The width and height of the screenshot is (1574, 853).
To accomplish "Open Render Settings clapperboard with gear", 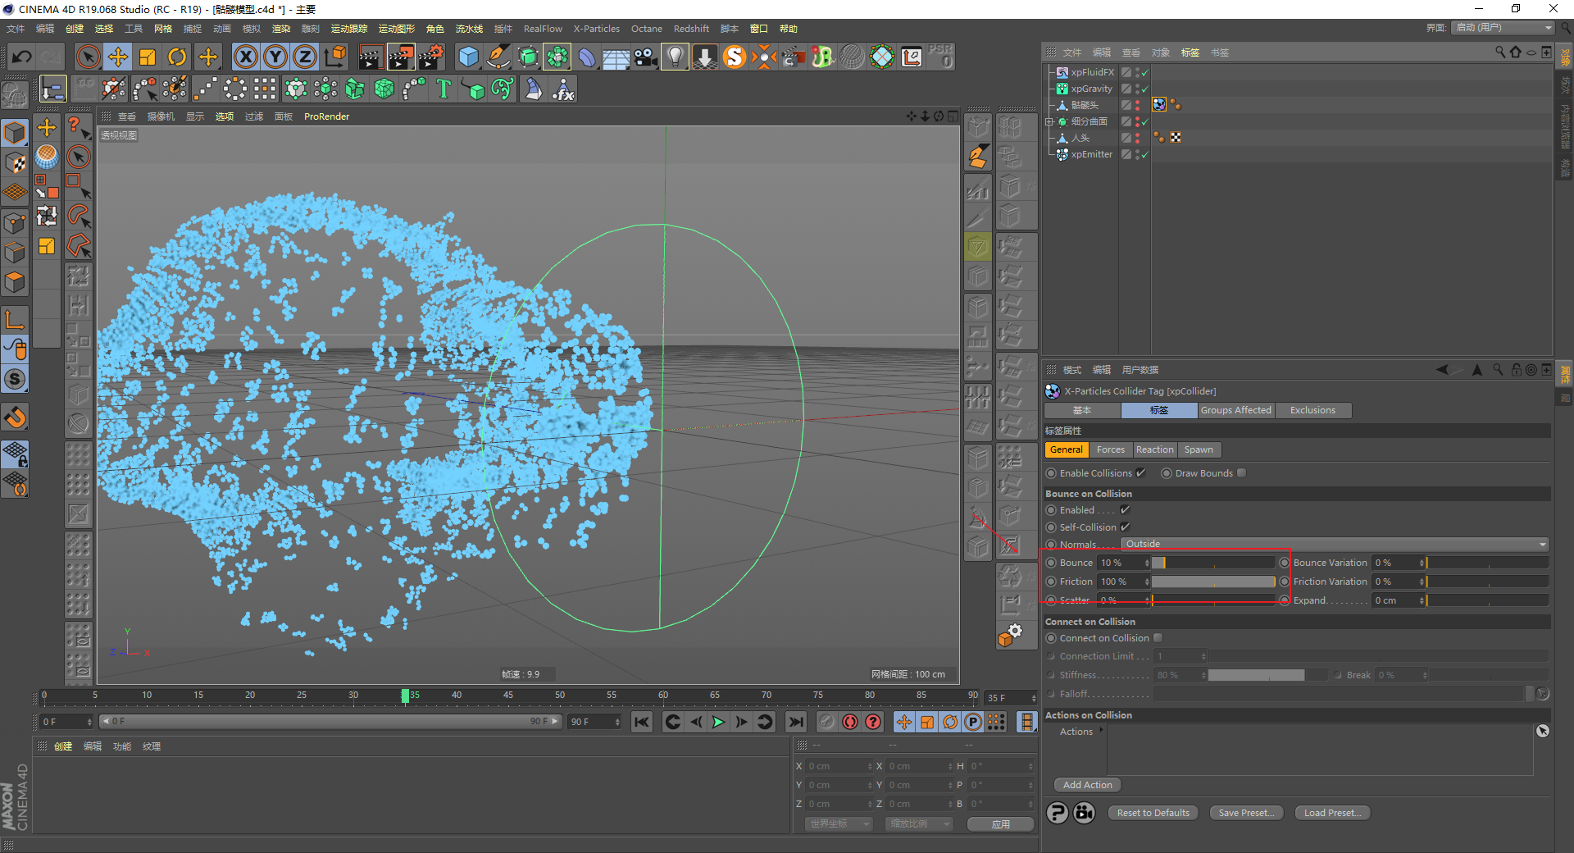I will point(431,57).
